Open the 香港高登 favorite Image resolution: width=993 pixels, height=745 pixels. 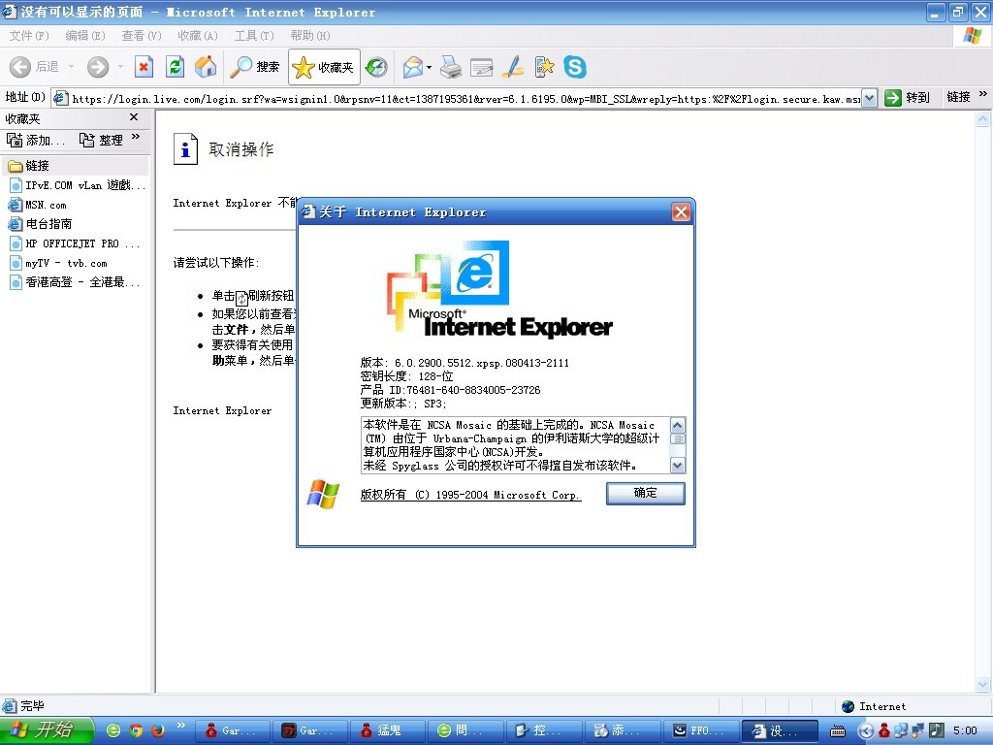pos(76,282)
